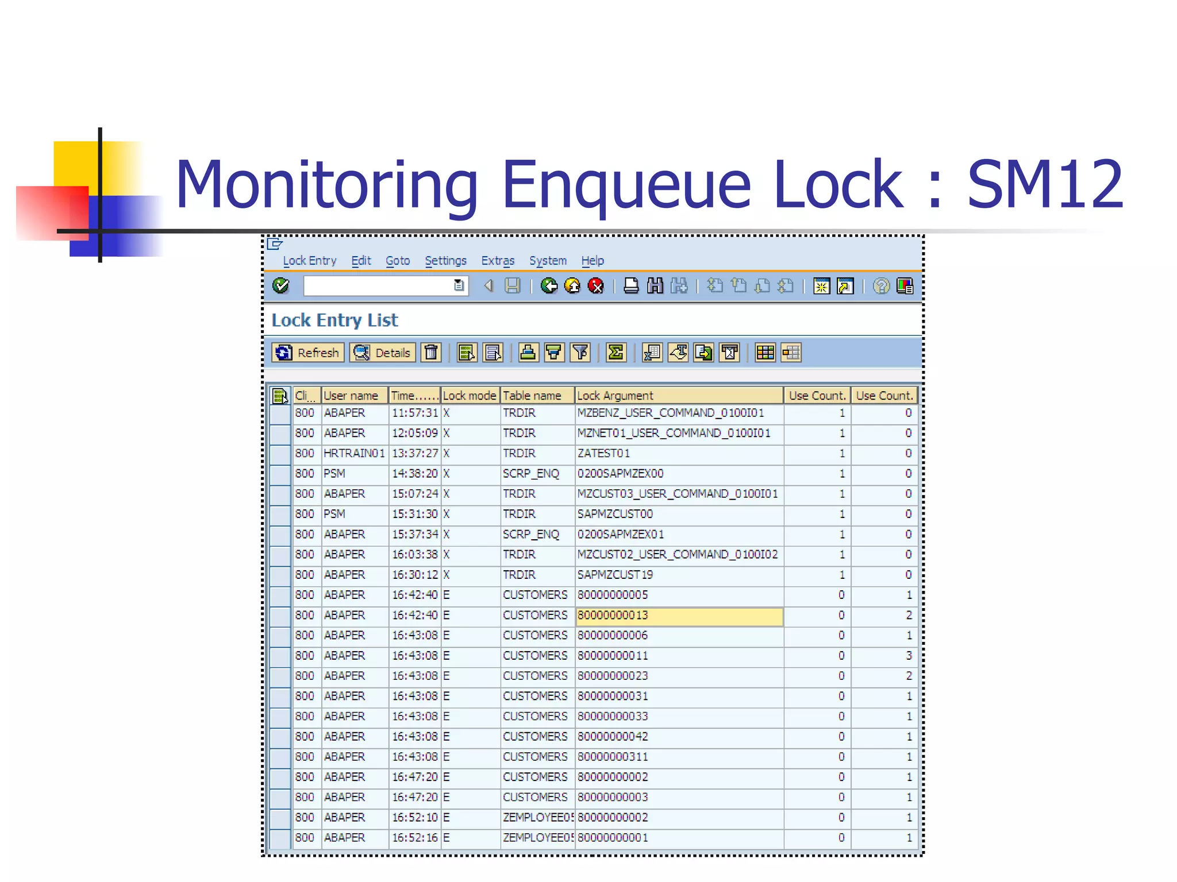Click the time cell 15:31:30
1177x882 pixels.
click(414, 514)
